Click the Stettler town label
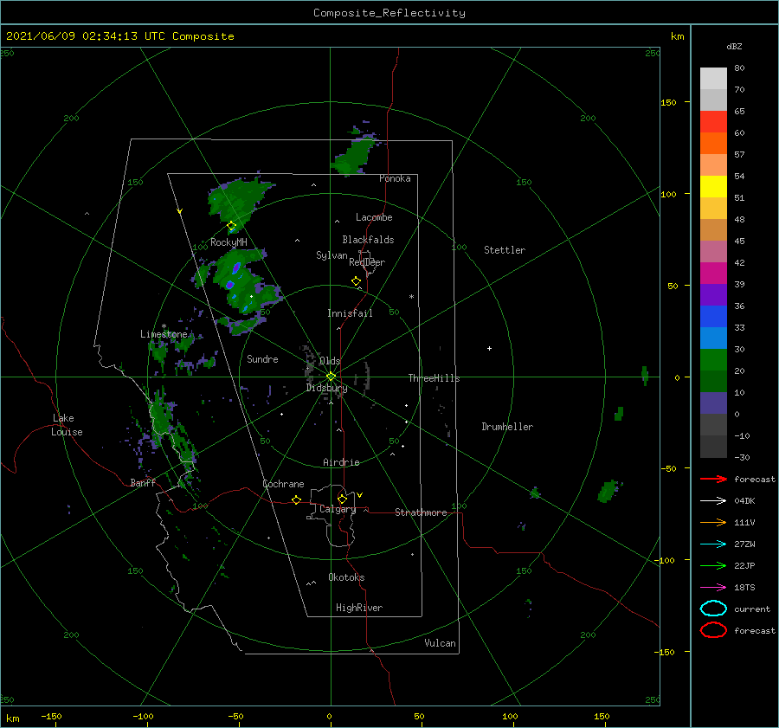This screenshot has height=728, width=779. pyautogui.click(x=505, y=250)
